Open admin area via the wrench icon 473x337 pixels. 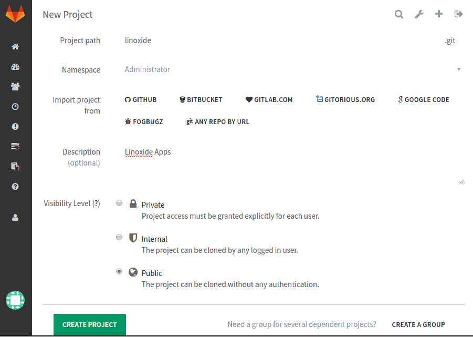click(x=418, y=14)
